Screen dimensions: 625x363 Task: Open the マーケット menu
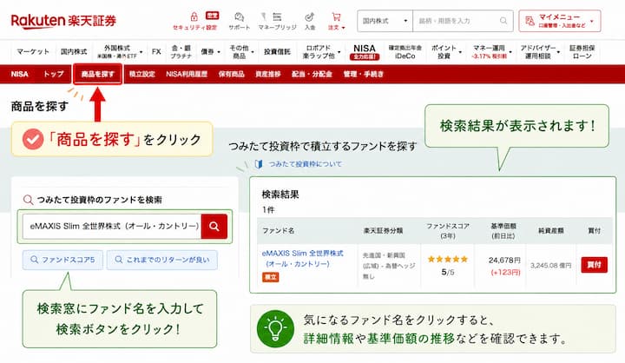click(x=33, y=51)
